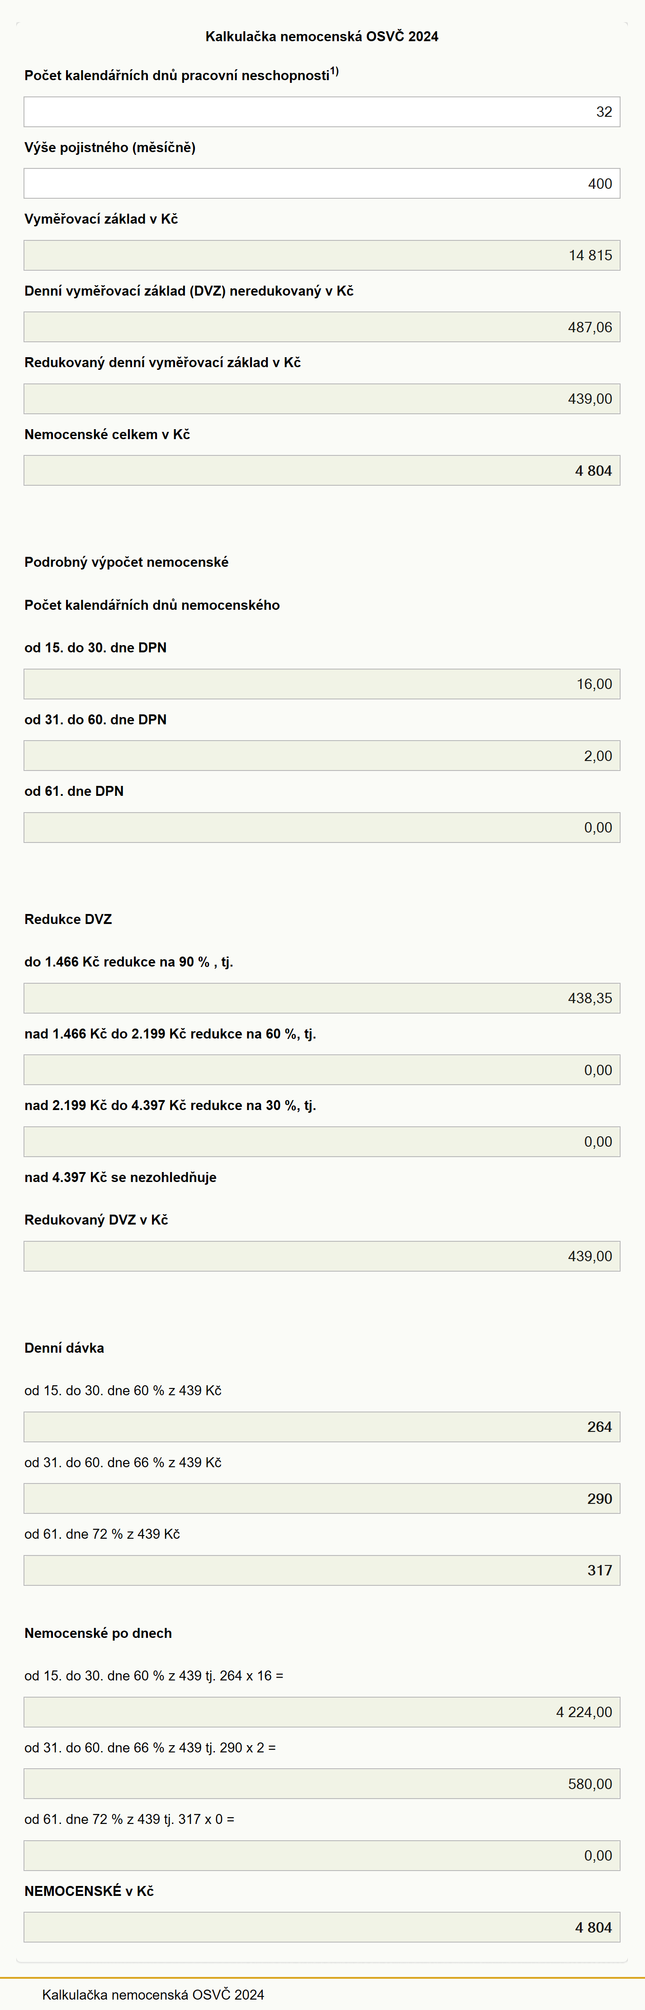The image size is (645, 2010).
Task: Click the Vyměřovací základ v Kč field
Action: (x=322, y=255)
